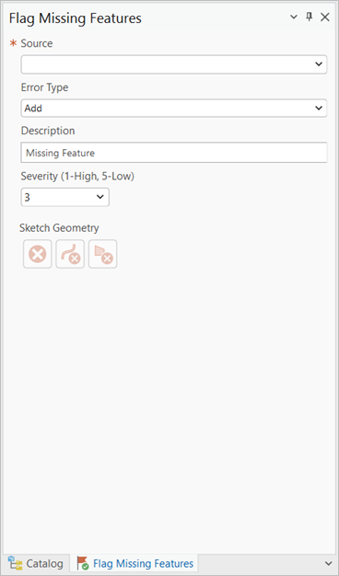Image resolution: width=339 pixels, height=576 pixels.
Task: Click the Source field label
Action: pyautogui.click(x=37, y=43)
